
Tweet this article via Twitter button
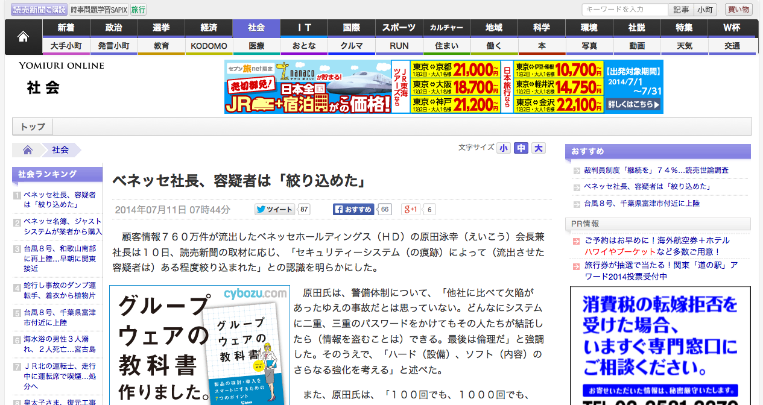pyautogui.click(x=276, y=210)
